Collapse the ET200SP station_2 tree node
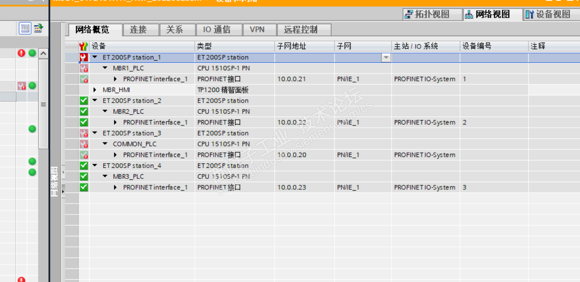Screen dimensions: 580x282 point(95,101)
